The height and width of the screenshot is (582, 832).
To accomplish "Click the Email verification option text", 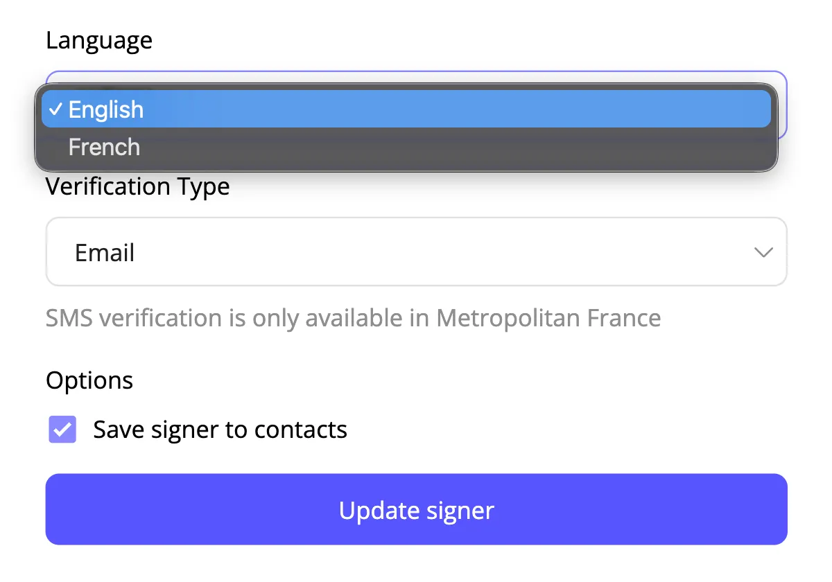I will [105, 252].
